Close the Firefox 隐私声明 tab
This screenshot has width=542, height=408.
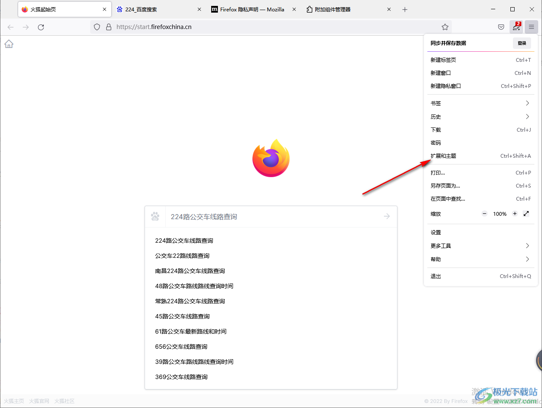pyautogui.click(x=294, y=9)
